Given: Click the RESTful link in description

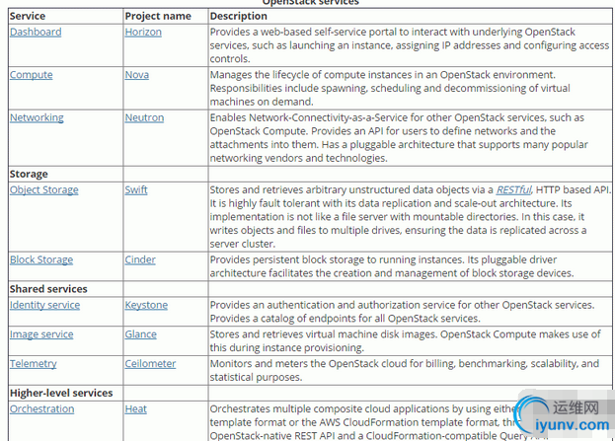Looking at the screenshot, I should tap(513, 190).
